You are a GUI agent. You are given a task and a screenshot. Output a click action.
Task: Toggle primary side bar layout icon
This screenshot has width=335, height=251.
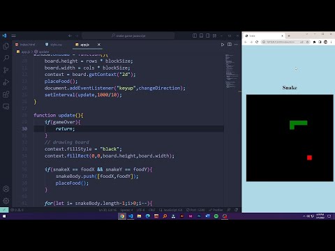pyautogui.click(x=195, y=36)
